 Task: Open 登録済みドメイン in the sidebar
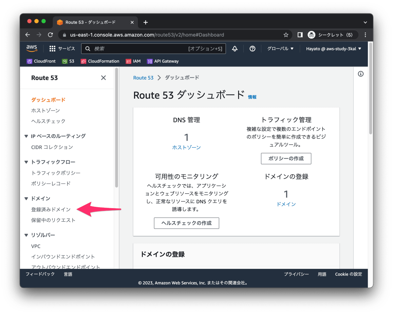click(51, 209)
